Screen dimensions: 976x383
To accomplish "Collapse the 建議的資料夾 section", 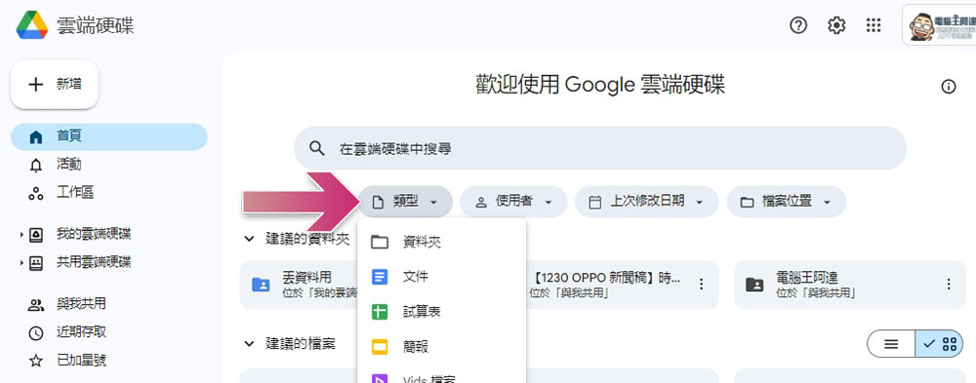I will tap(249, 239).
